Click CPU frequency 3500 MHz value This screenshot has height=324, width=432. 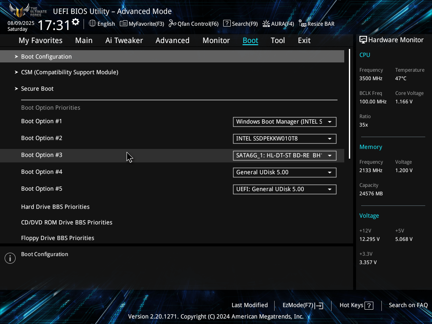tap(371, 78)
